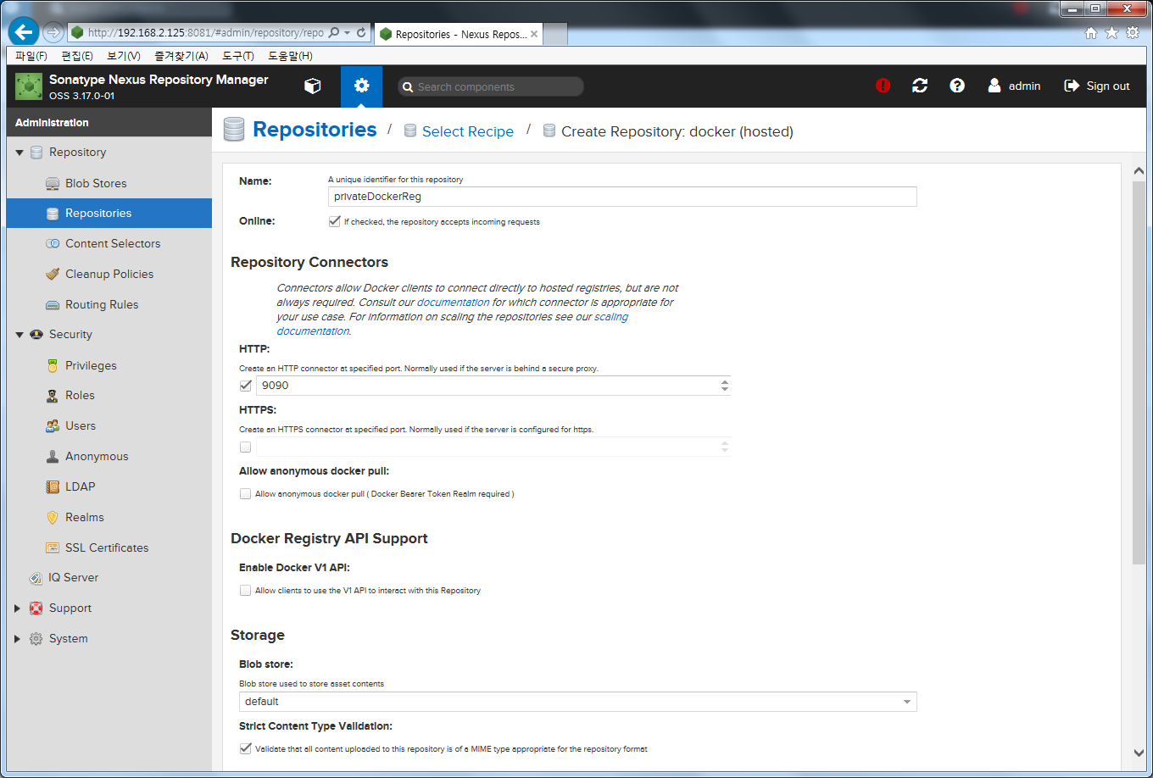This screenshot has width=1153, height=778.
Task: Click the scrollbar up arrow
Action: [1139, 171]
